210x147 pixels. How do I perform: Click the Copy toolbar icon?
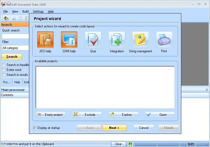21,18
